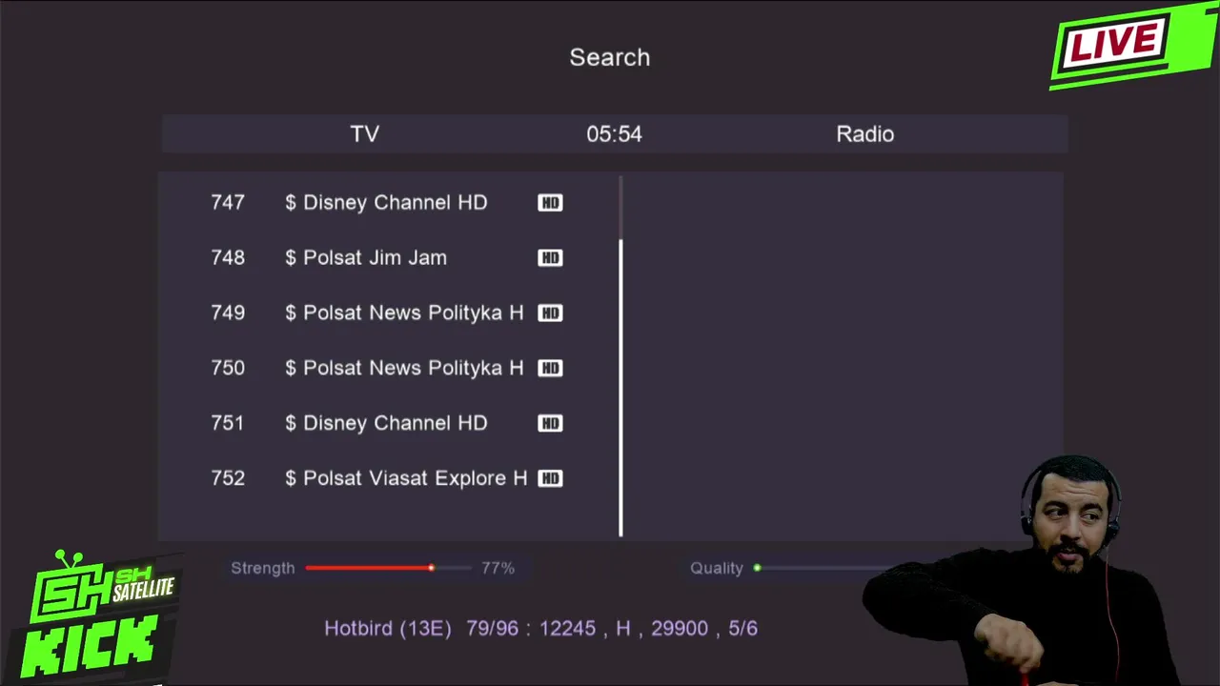Select the TV column header

(364, 134)
